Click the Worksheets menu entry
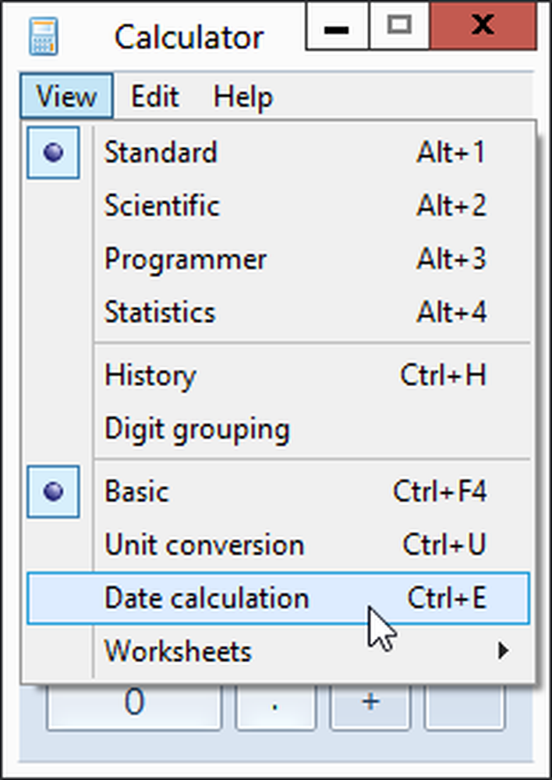The width and height of the screenshot is (552, 780). (178, 651)
